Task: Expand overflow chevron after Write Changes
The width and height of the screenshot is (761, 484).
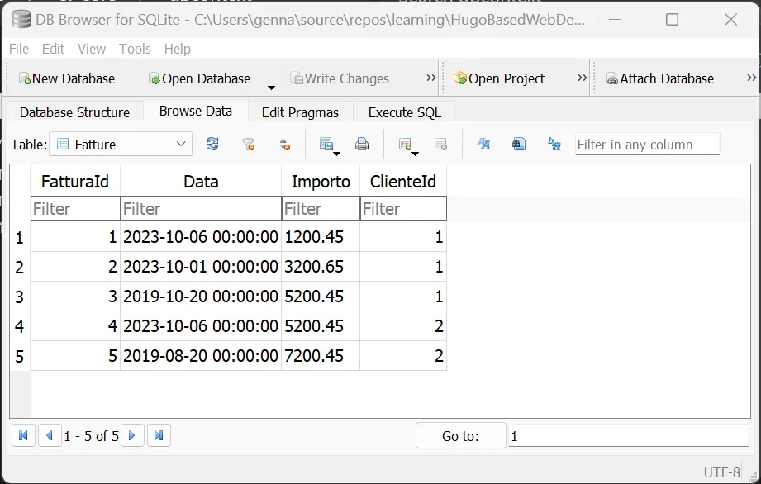Action: (430, 78)
